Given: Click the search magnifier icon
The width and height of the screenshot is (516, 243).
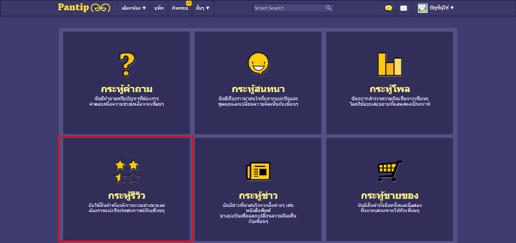Looking at the screenshot, I should (329, 8).
